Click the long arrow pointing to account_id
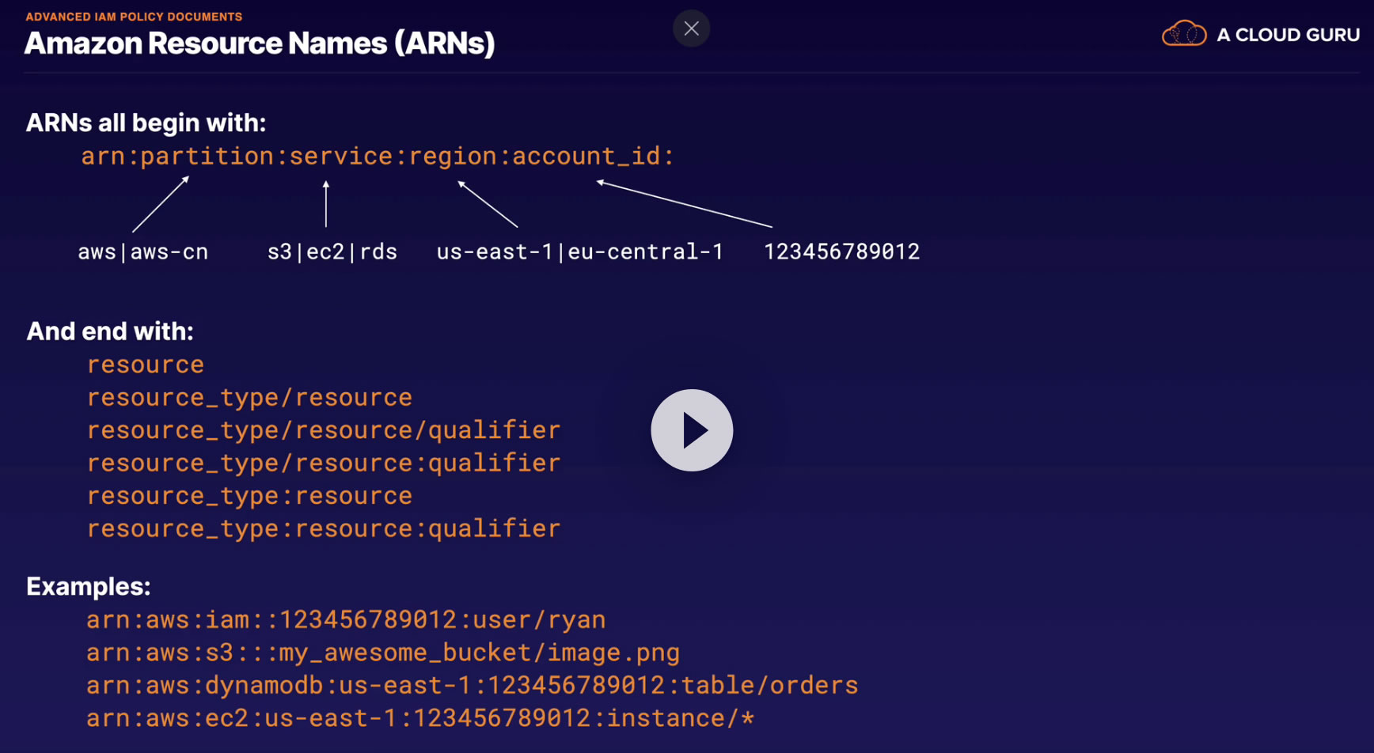 click(x=684, y=204)
